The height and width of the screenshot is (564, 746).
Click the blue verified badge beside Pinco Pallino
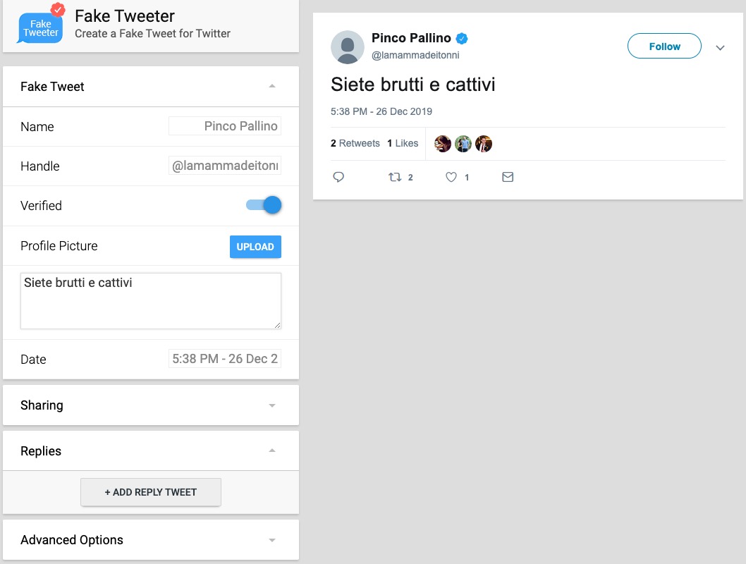coord(462,39)
